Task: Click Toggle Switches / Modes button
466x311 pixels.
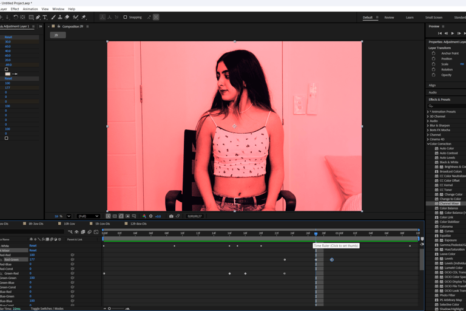Action: [47, 309]
